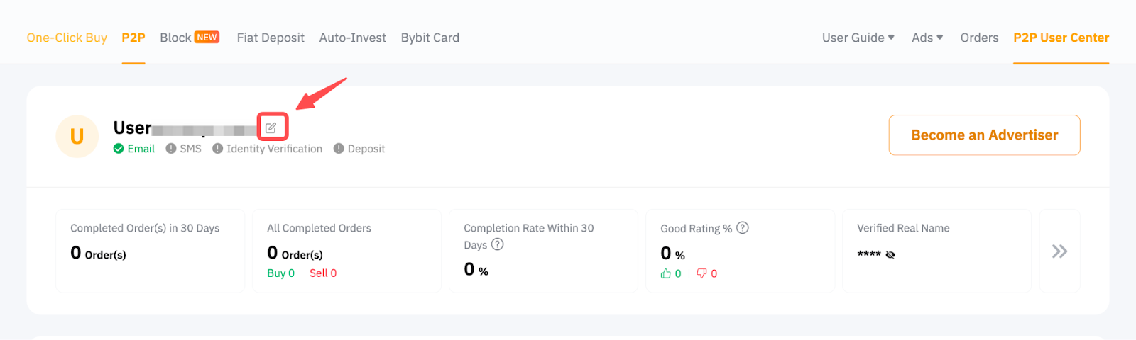Click the user avatar U icon

tap(77, 136)
